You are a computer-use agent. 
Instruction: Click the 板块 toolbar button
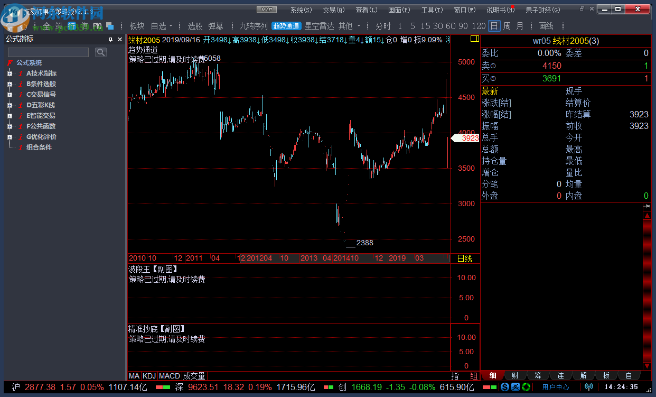tap(137, 26)
